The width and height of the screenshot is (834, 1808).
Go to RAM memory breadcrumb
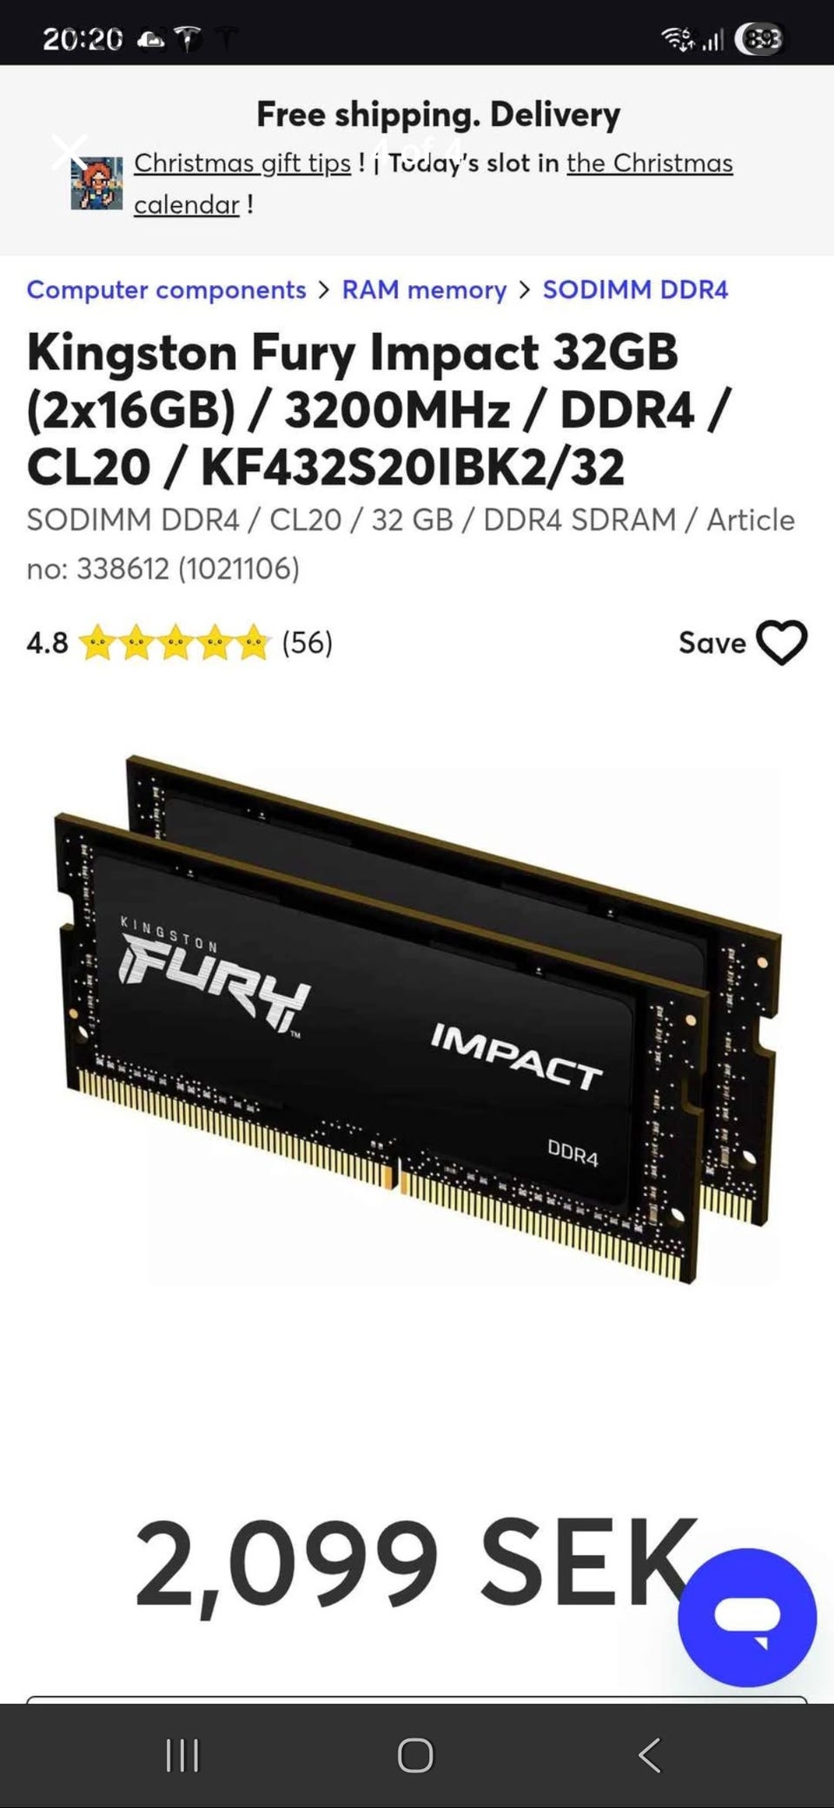point(424,289)
